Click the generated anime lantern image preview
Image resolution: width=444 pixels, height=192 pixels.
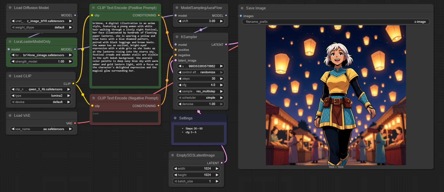click(336, 95)
